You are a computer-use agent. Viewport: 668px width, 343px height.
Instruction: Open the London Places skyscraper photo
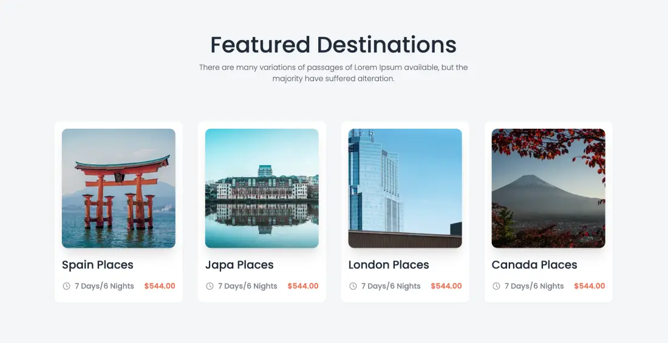405,188
